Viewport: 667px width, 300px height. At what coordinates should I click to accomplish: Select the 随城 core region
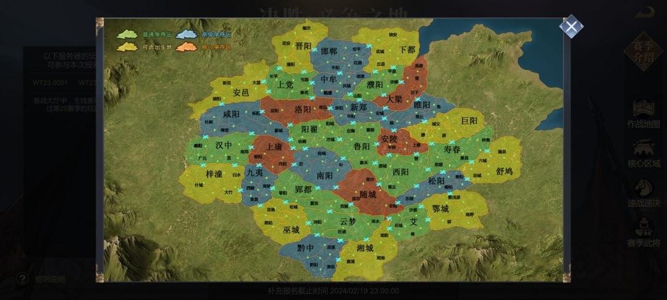tap(368, 194)
